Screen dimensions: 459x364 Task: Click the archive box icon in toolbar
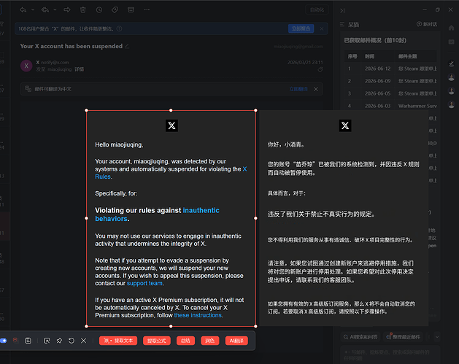click(131, 9)
